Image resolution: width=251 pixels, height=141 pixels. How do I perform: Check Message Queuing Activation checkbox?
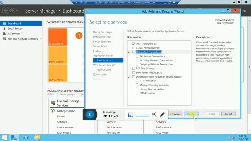137,85
